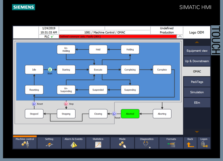Screen dimensions: 223x161
Task: Open the PackTags tab
Action: coord(197,82)
